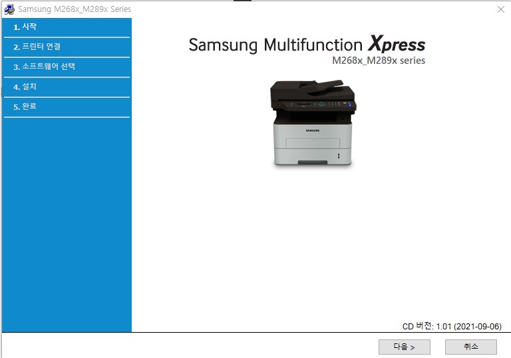Click the 취소 (Cancel) button
This screenshot has width=511, height=358.
click(x=471, y=347)
